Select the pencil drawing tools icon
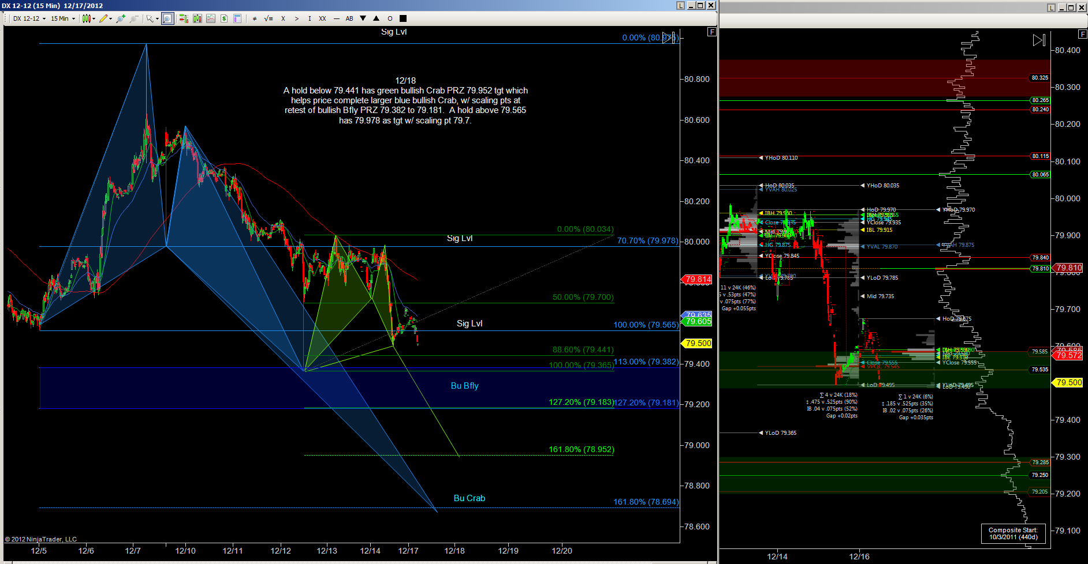The height and width of the screenshot is (564, 1088). [103, 18]
